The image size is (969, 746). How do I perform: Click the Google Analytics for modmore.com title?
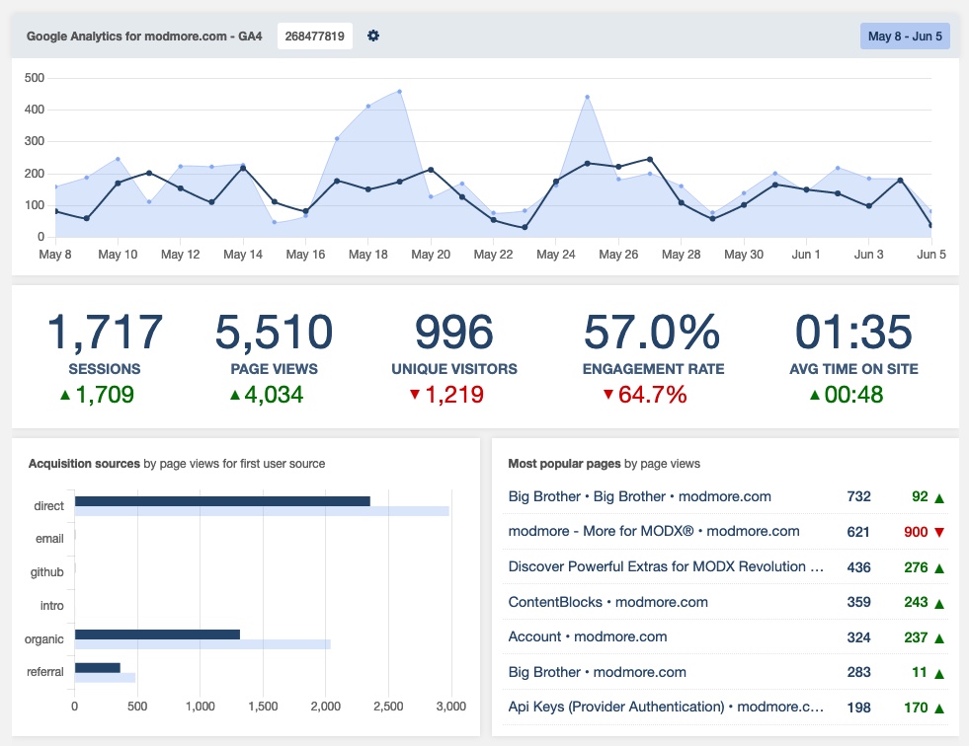144,36
